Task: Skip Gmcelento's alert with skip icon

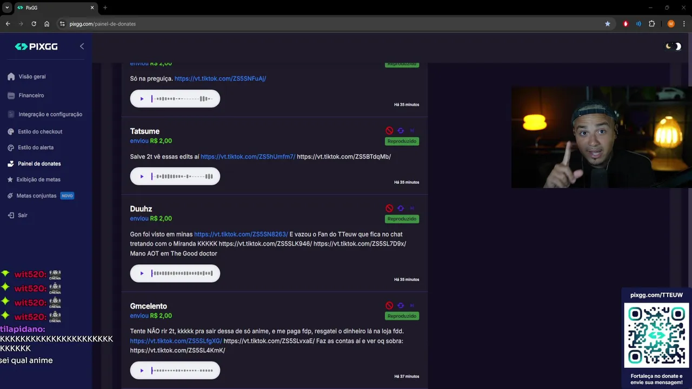Action: 412,305
